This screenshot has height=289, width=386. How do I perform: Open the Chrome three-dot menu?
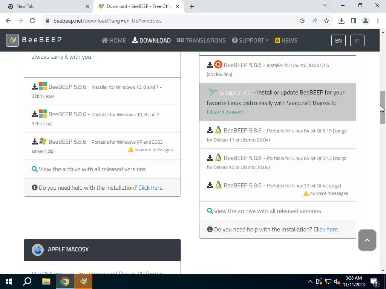[378, 21]
